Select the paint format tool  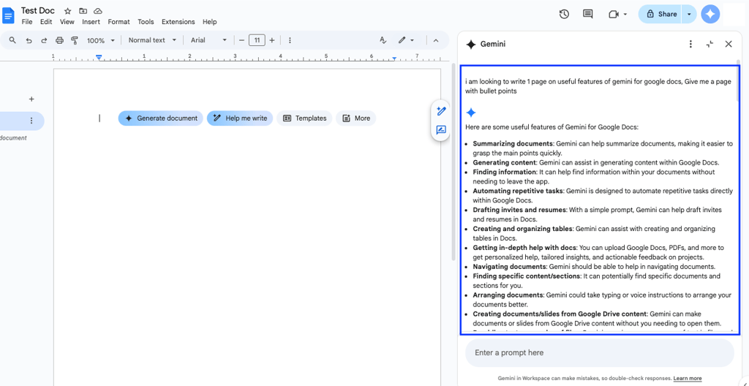click(74, 41)
